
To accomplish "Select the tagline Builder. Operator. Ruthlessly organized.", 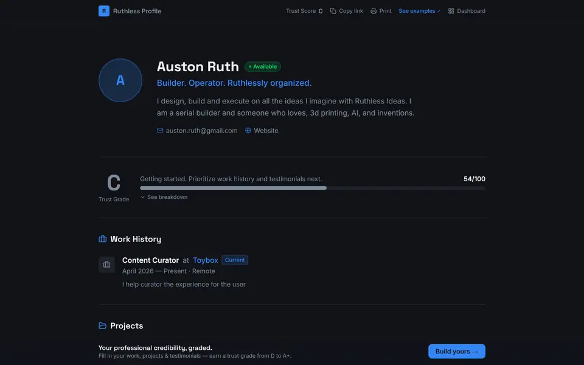I will 234,83.
